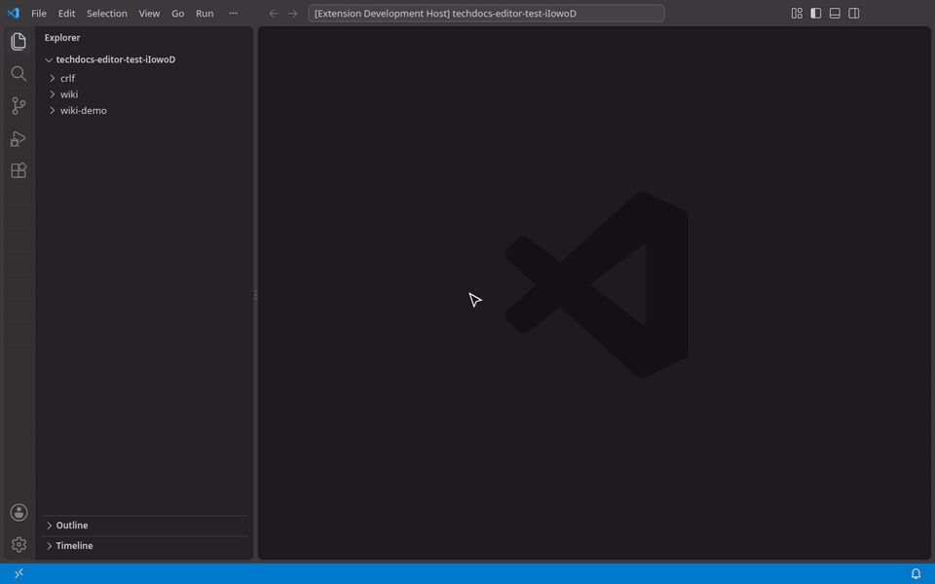Click the command center search box
Image resolution: width=935 pixels, height=584 pixels.
[486, 13]
